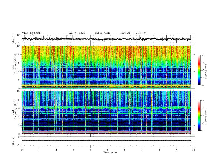Image resolution: width=218 pixels, height=168 pixels.
Task: Click the 10 minute tick label
Action: click(194, 150)
